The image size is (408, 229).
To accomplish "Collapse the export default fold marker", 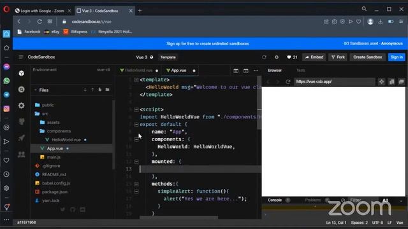I will [x=136, y=125].
